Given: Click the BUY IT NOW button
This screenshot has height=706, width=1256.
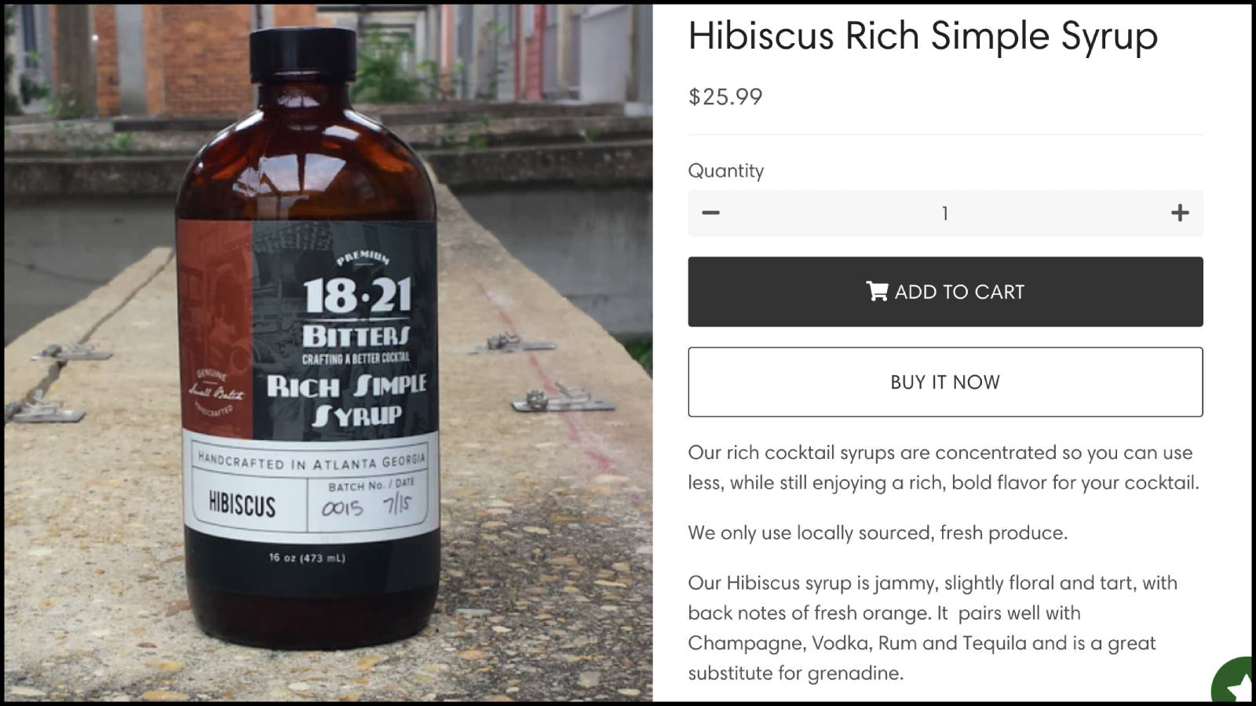Looking at the screenshot, I should [x=945, y=382].
